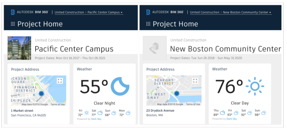Click the Clear Day sun weather icon
The height and width of the screenshot is (133, 287).
click(x=255, y=86)
